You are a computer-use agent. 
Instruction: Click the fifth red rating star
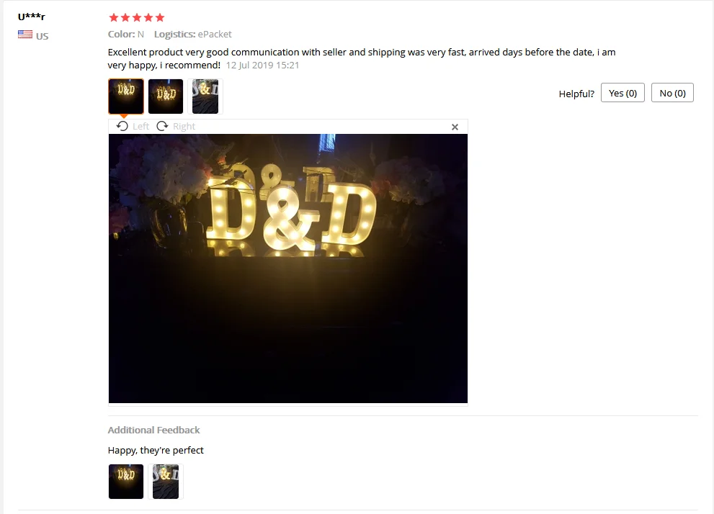(x=160, y=18)
